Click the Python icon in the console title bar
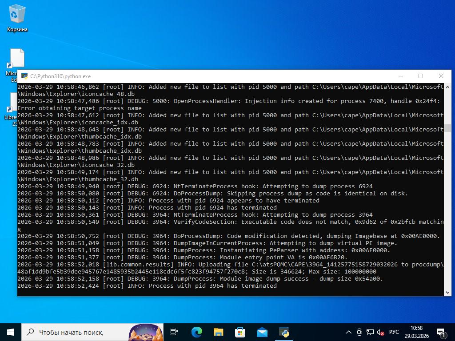Viewport: 455px width, 341px height. tap(24, 76)
